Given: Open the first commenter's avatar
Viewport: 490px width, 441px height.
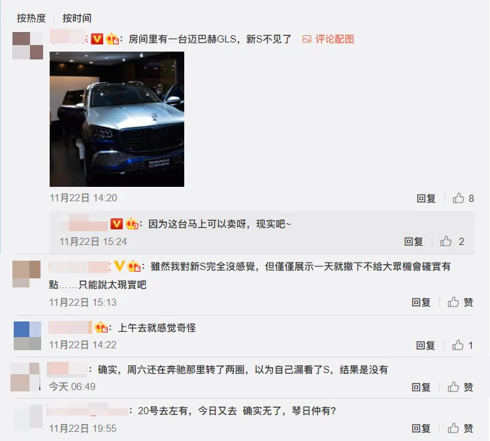Looking at the screenshot, I should (x=28, y=46).
